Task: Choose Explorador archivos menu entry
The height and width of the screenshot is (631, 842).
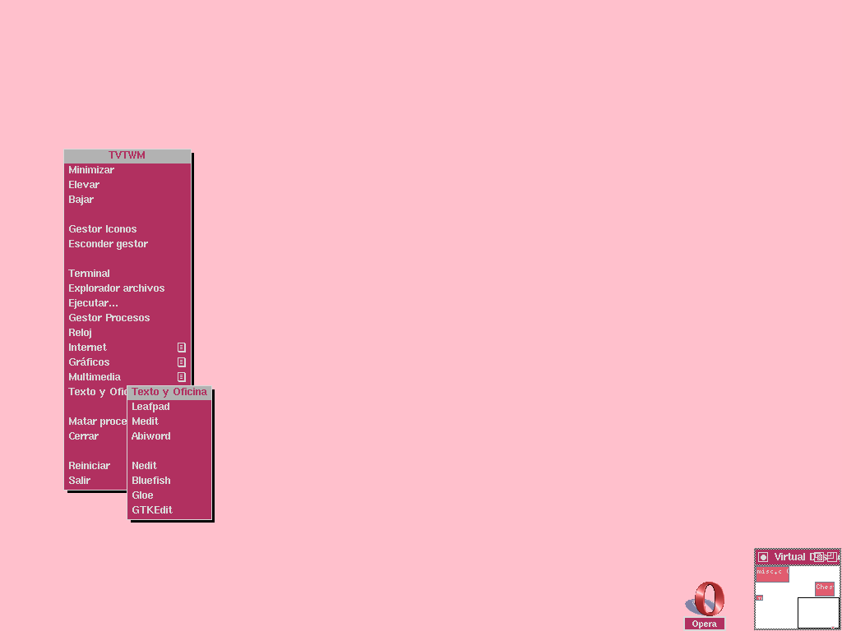Action: tap(117, 288)
